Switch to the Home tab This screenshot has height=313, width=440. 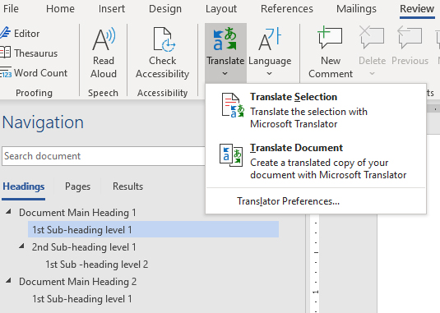[x=60, y=9]
